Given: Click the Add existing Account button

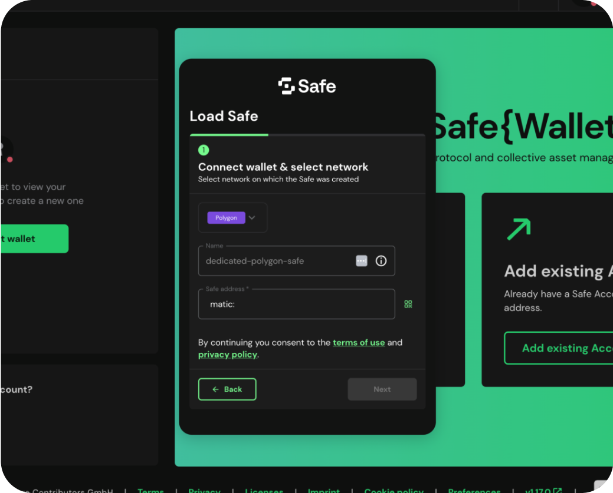Looking at the screenshot, I should click(559, 348).
